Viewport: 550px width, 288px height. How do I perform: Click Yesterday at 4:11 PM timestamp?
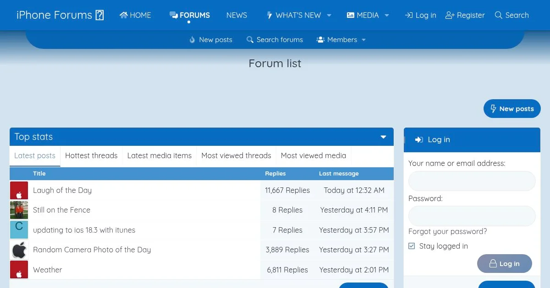click(x=354, y=210)
